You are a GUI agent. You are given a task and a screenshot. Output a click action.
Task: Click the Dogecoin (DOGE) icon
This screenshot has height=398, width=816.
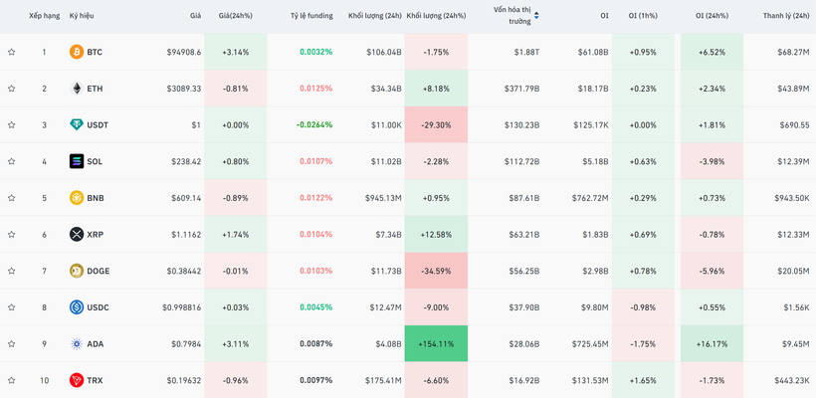77,271
